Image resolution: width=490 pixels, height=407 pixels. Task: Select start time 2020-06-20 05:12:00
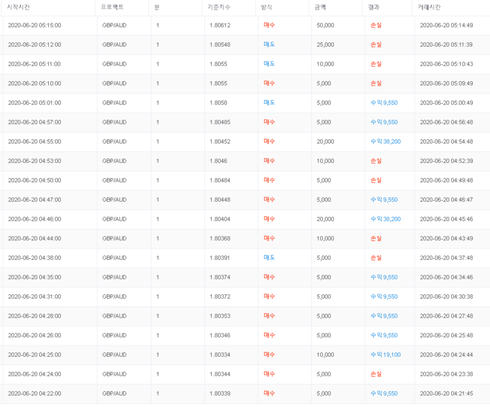coord(34,45)
